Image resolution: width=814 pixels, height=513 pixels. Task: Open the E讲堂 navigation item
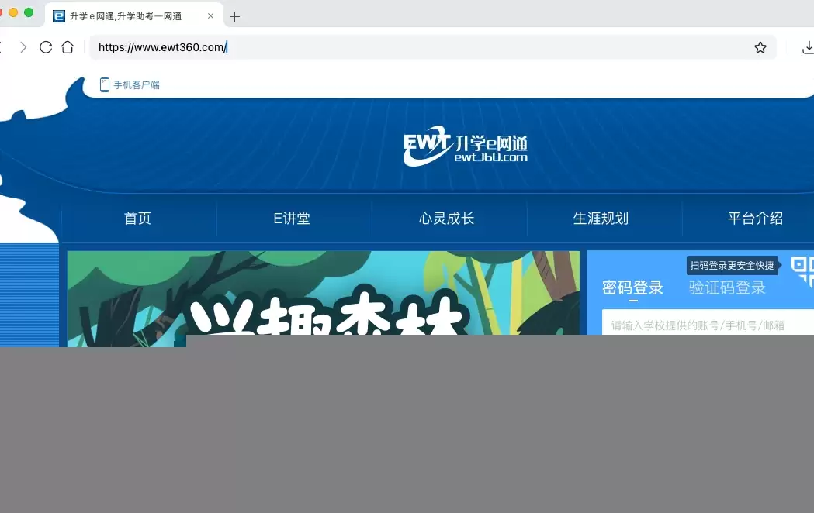[292, 219]
